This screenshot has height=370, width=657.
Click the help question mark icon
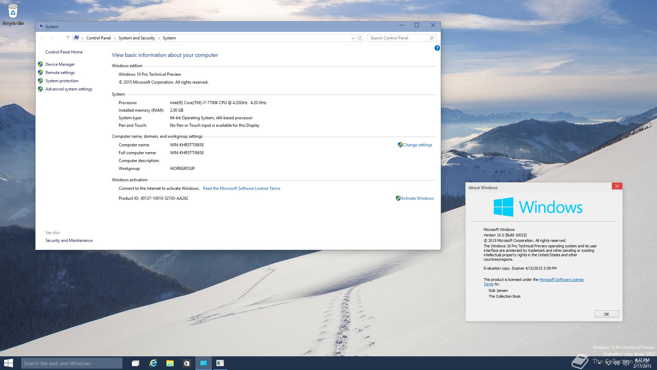pyautogui.click(x=437, y=48)
